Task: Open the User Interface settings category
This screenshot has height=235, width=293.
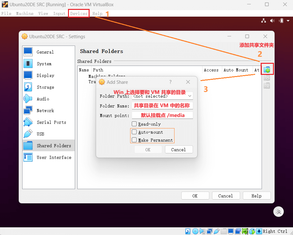Action: click(x=49, y=157)
